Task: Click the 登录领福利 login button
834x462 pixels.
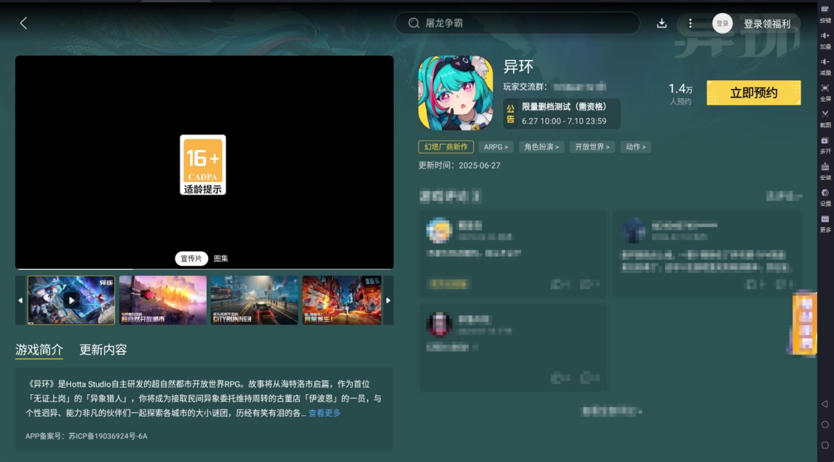Action: tap(768, 23)
